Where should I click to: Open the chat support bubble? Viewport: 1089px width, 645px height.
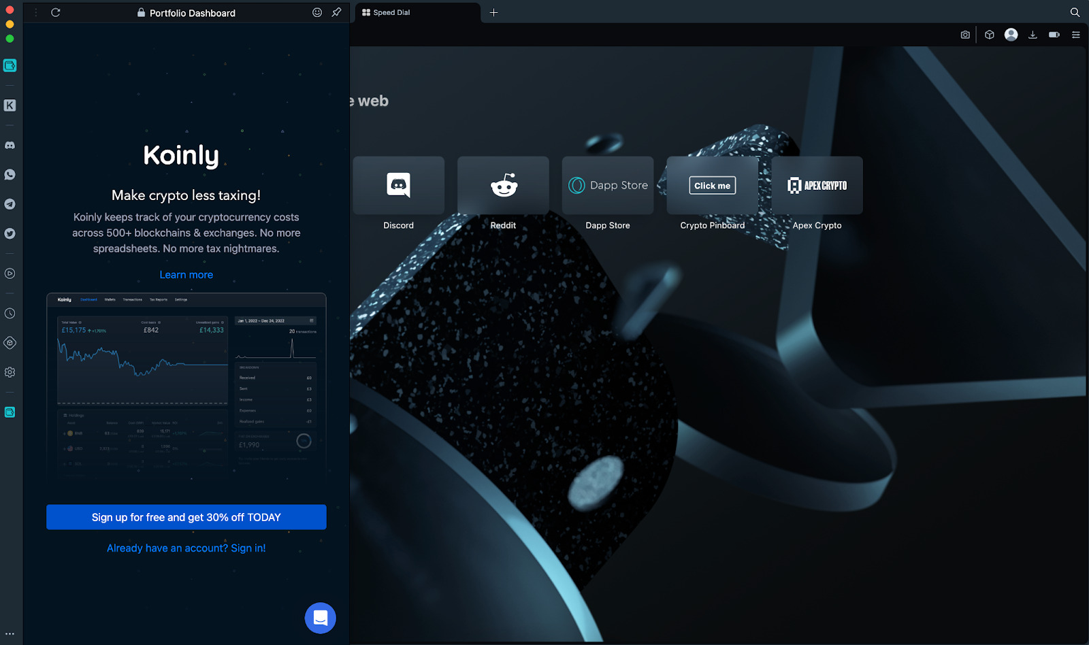pos(321,618)
